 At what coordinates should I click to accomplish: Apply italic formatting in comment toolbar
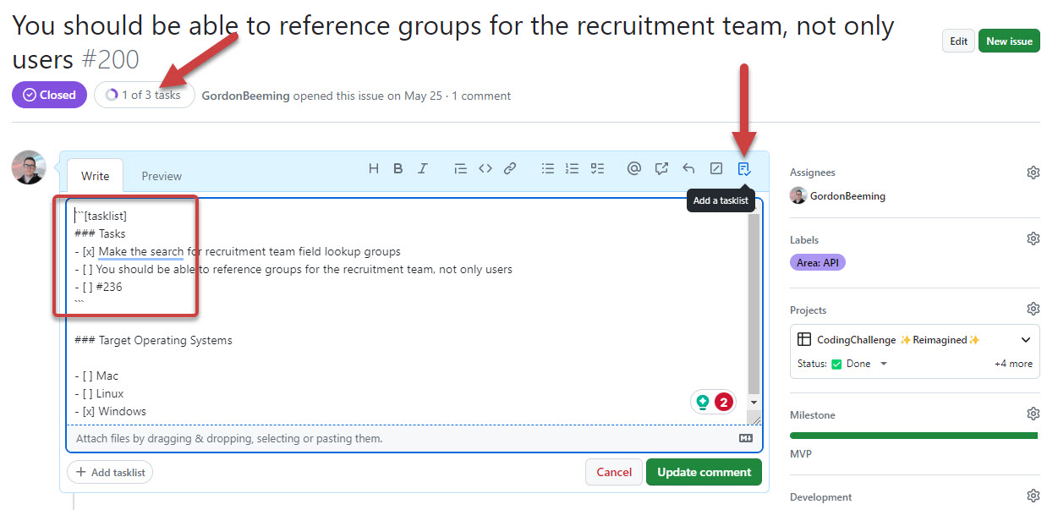[423, 168]
